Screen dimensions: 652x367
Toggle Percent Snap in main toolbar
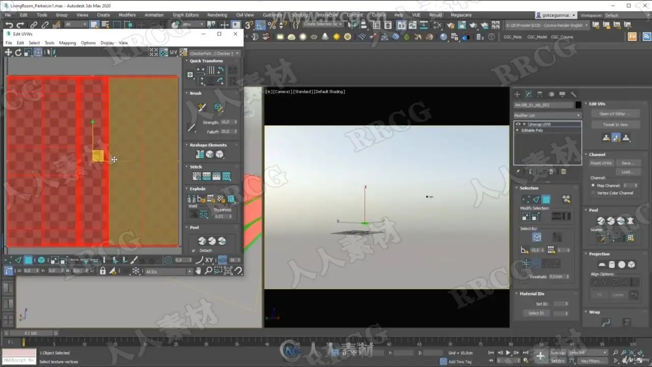[271, 25]
